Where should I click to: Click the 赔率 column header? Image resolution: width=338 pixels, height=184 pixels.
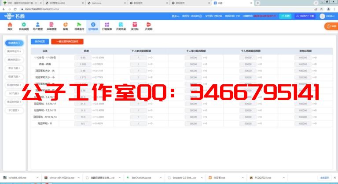[x=86, y=51]
